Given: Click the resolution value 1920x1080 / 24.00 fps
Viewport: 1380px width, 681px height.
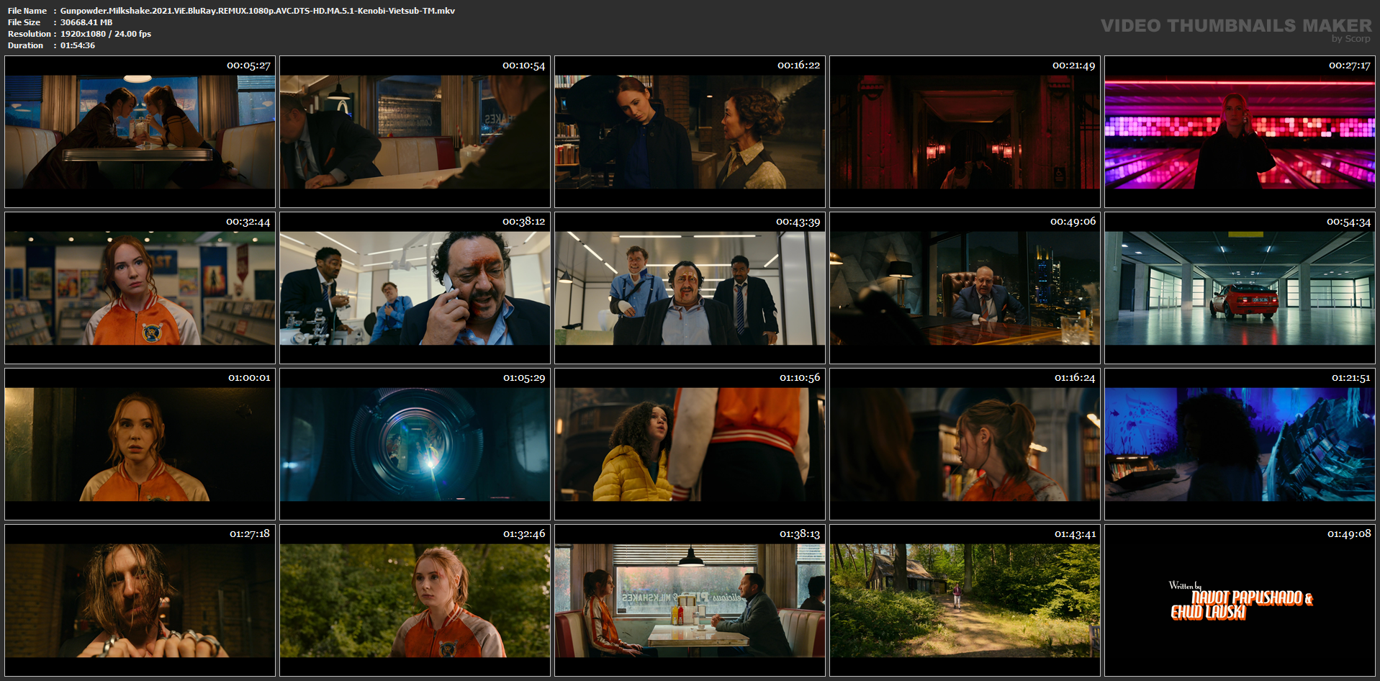Looking at the screenshot, I should [x=106, y=34].
